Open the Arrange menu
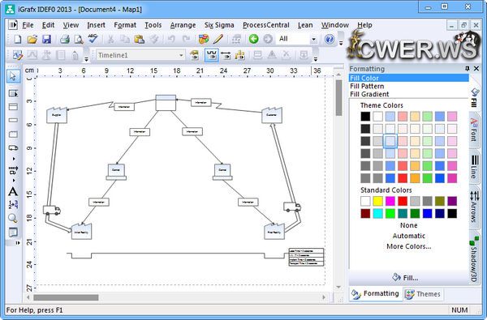Image resolution: width=487 pixels, height=320 pixels. (x=183, y=25)
